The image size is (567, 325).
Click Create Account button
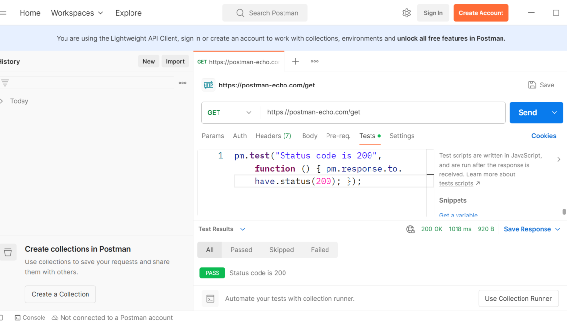click(481, 13)
